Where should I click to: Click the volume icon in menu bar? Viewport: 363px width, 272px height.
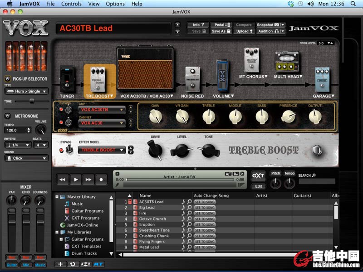pyautogui.click(x=310, y=4)
